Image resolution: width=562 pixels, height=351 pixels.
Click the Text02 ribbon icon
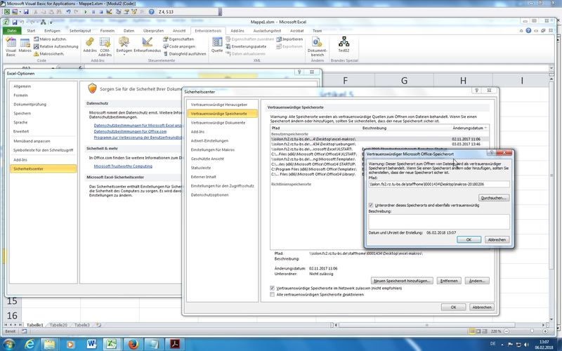tap(344, 45)
